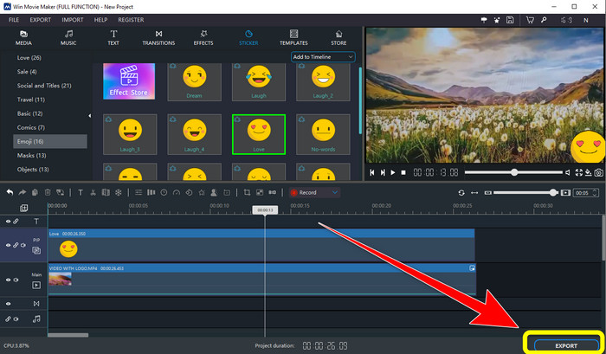The image size is (606, 354).
Task: Open the EXPORT menu
Action: 40,18
